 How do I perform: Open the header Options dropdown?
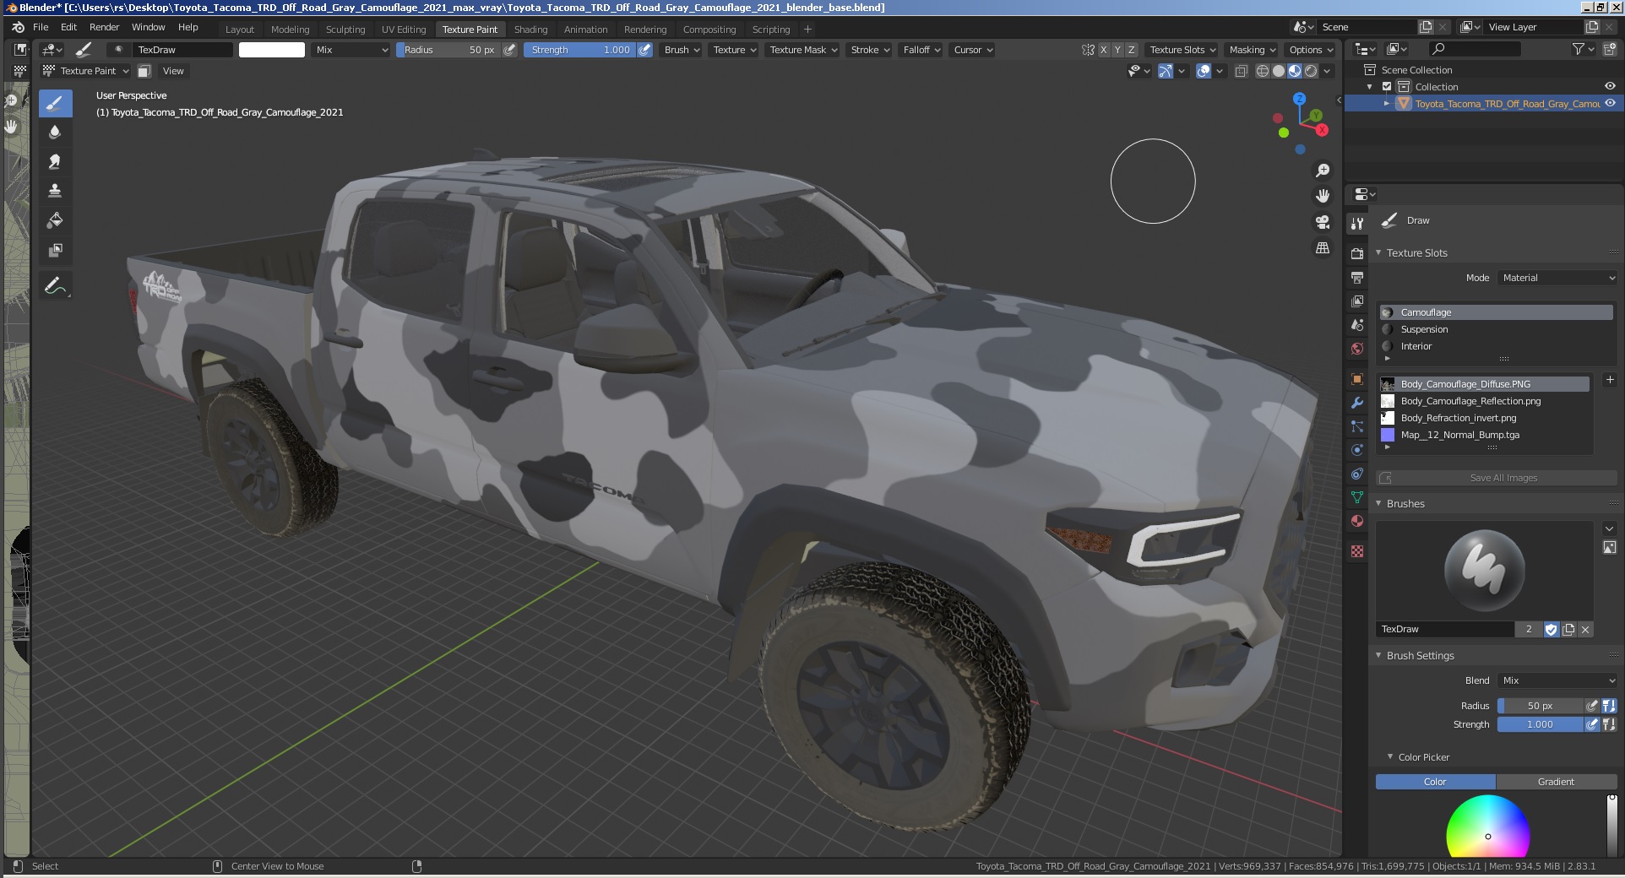point(1311,50)
